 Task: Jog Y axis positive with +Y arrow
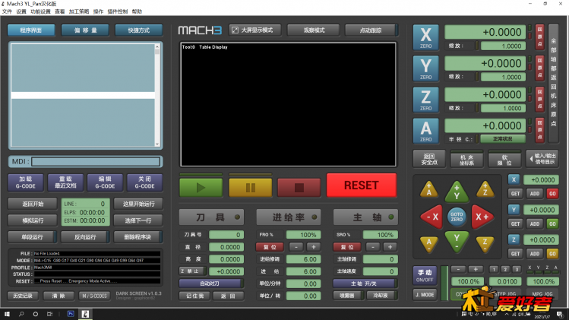[457, 192]
